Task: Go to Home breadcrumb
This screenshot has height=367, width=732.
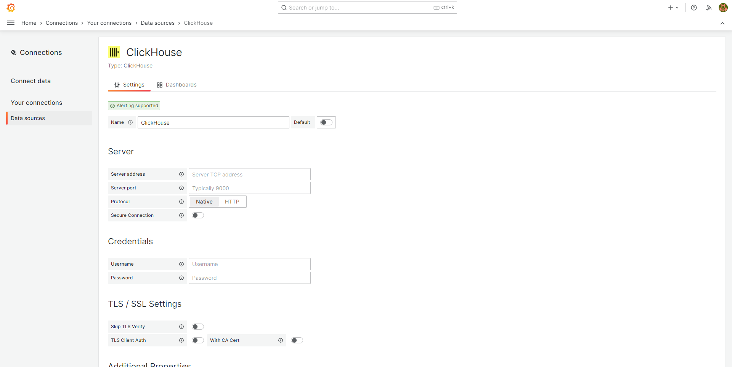Action: point(29,23)
